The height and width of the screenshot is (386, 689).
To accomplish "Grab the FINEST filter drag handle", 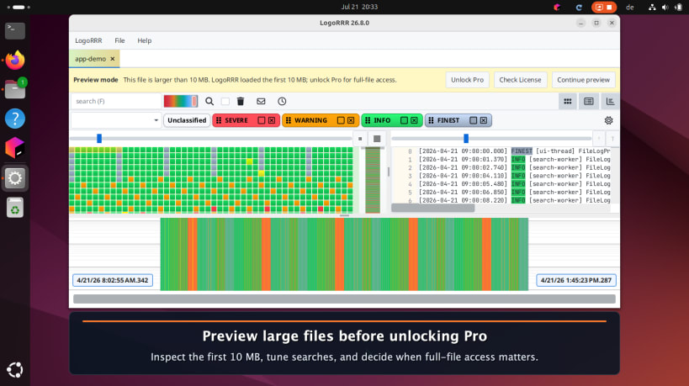I will point(431,120).
